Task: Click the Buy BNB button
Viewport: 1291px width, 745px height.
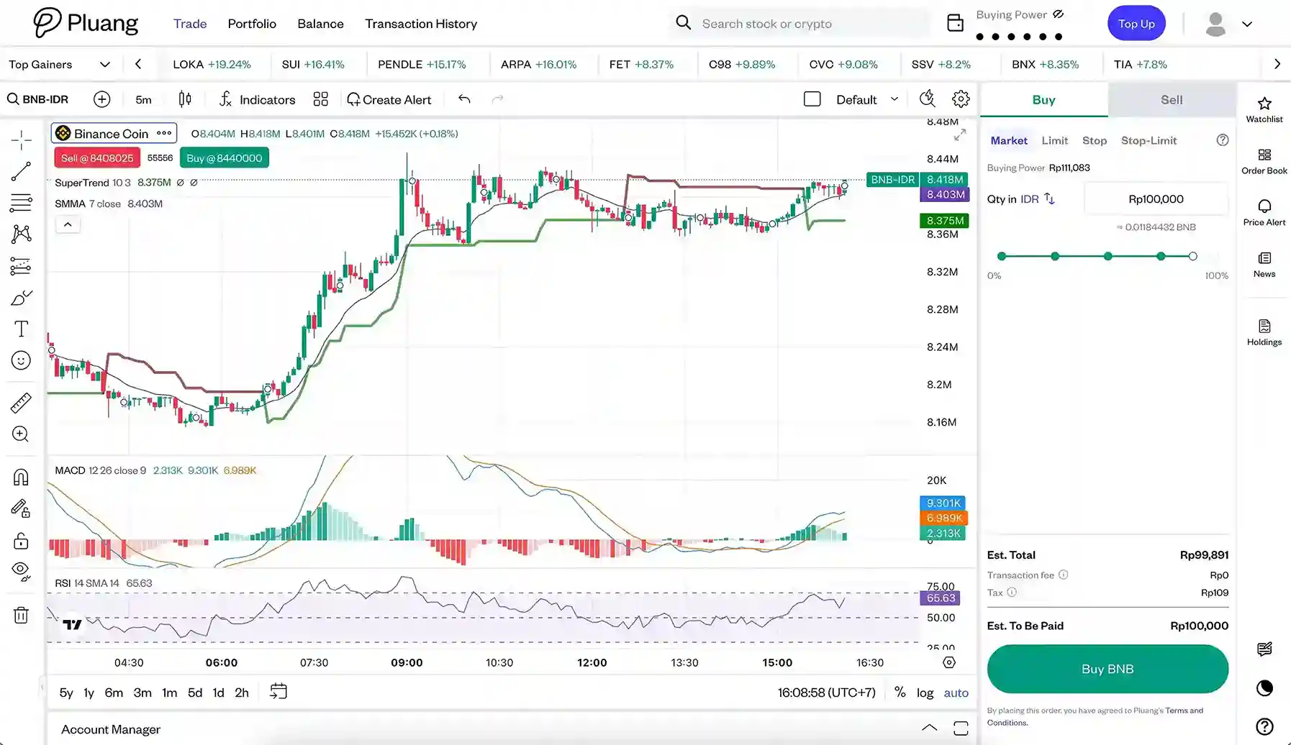Action: [x=1107, y=669]
